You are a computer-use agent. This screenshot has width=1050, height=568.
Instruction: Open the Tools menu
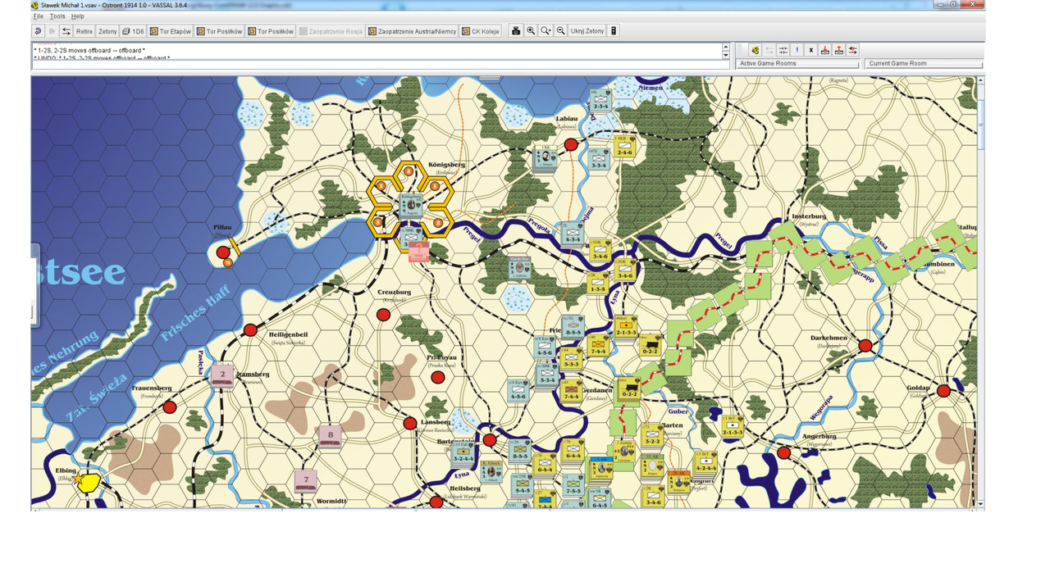tap(57, 16)
